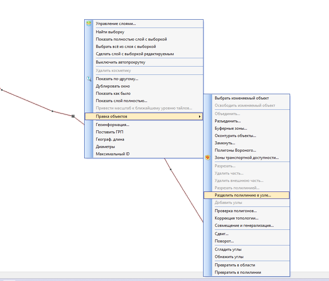Image resolution: width=329 pixels, height=281 pixels.
Task: Choose Найти выборку from context menu
Action: (110, 32)
